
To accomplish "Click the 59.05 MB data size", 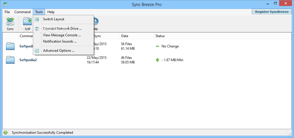I will click(128, 62).
